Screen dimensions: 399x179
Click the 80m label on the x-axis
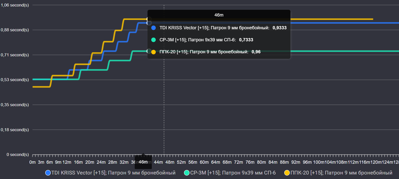pyautogui.click(x=261, y=162)
